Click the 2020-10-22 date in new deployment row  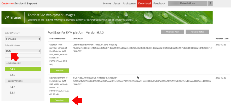(220, 78)
